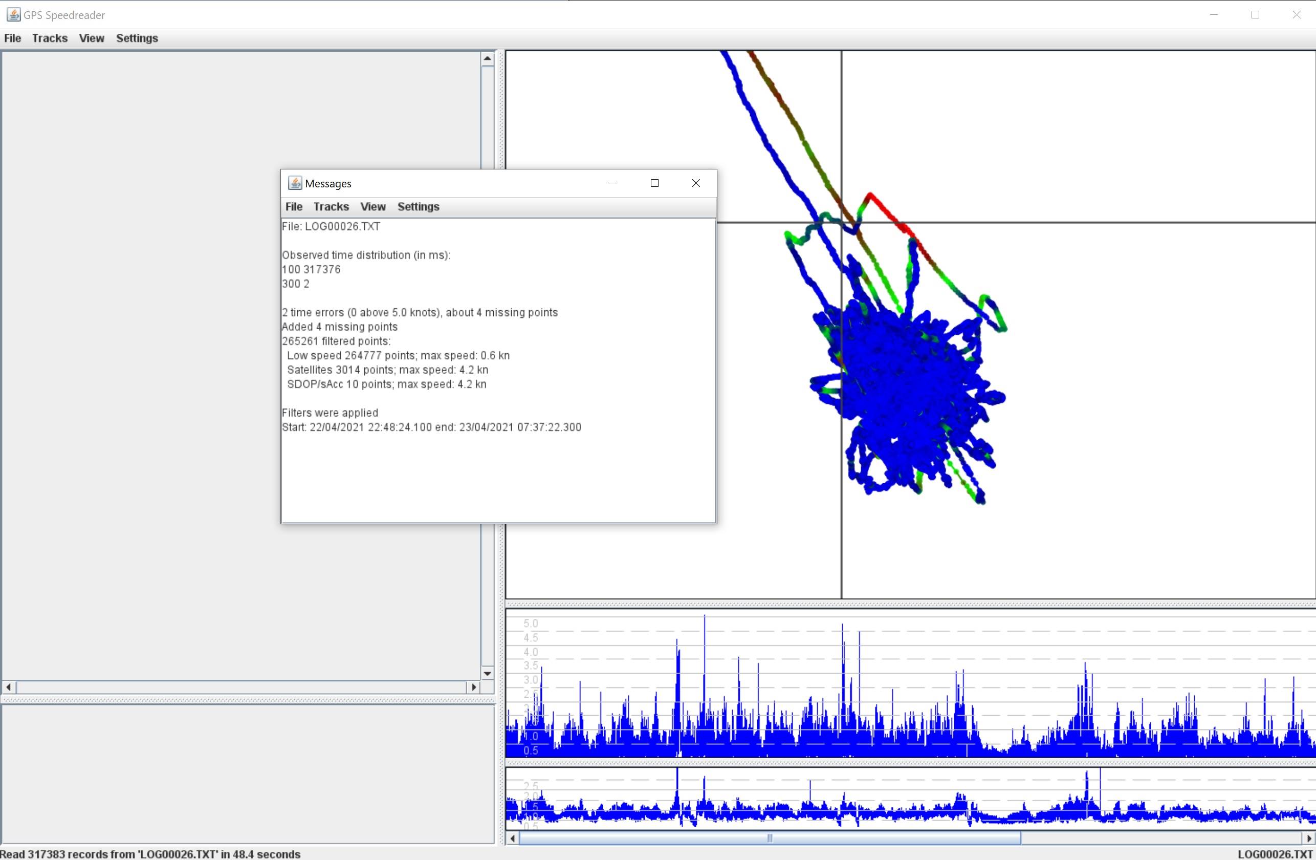Screen dimensions: 1316x860
Task: Click left panel scroll up arrow
Action: [487, 59]
